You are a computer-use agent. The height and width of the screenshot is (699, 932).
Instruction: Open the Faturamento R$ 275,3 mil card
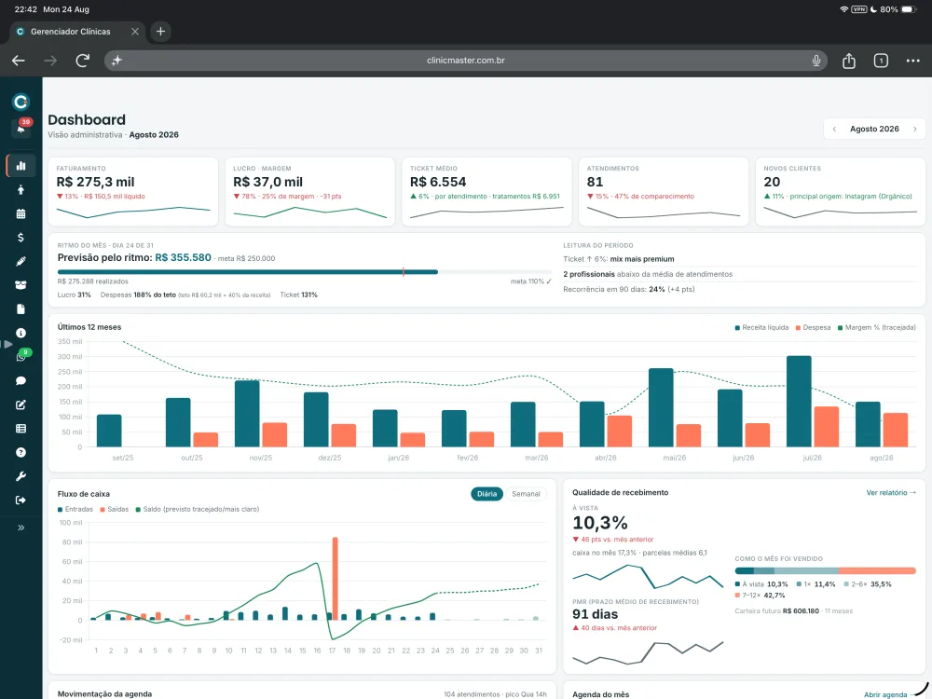133,191
